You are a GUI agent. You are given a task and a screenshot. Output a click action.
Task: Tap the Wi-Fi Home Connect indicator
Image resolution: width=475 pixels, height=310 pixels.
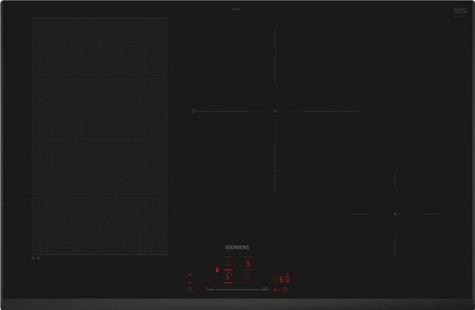[190, 274]
